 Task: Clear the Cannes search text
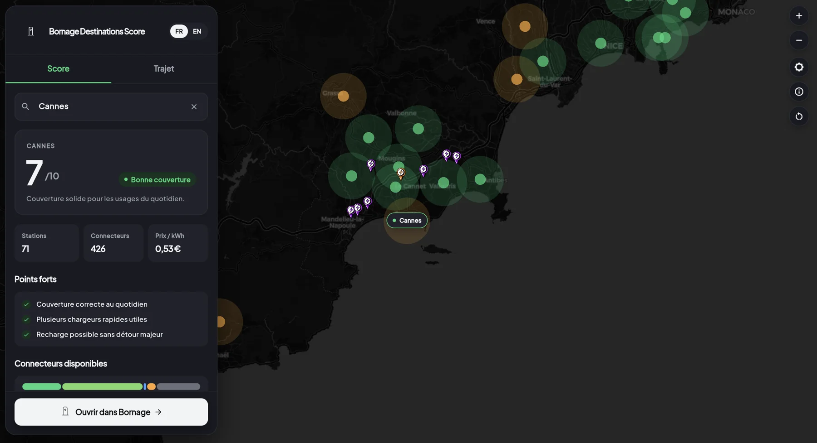[x=194, y=107]
